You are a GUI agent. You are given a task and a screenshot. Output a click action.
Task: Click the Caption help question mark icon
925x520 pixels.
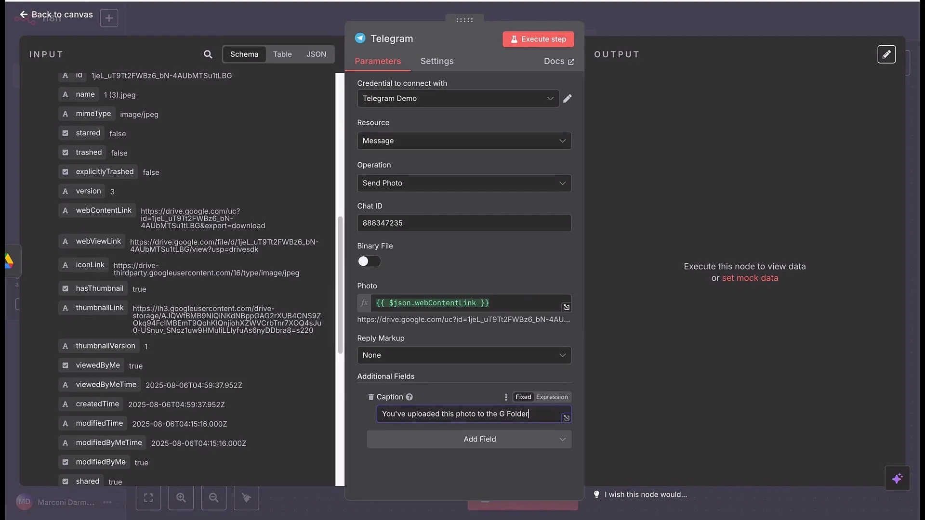click(409, 397)
